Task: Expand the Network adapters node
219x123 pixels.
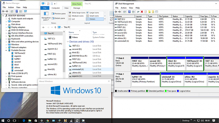Action: 6,48
